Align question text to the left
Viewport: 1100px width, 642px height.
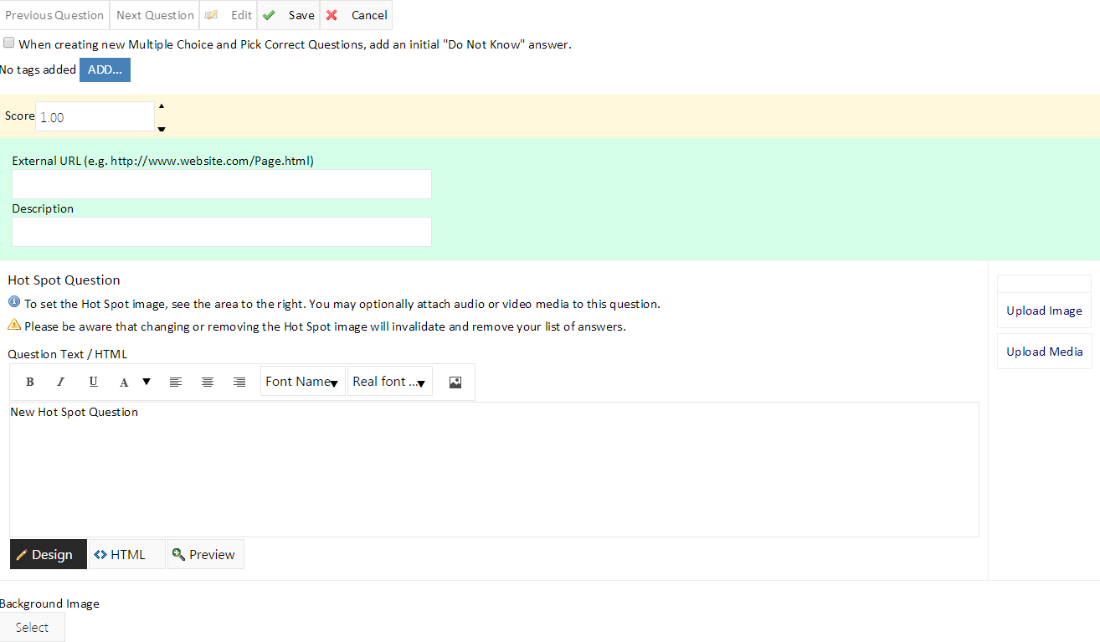[x=176, y=382]
